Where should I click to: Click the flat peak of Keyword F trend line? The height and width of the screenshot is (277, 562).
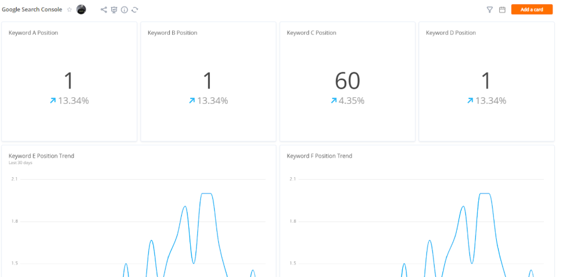click(x=485, y=193)
